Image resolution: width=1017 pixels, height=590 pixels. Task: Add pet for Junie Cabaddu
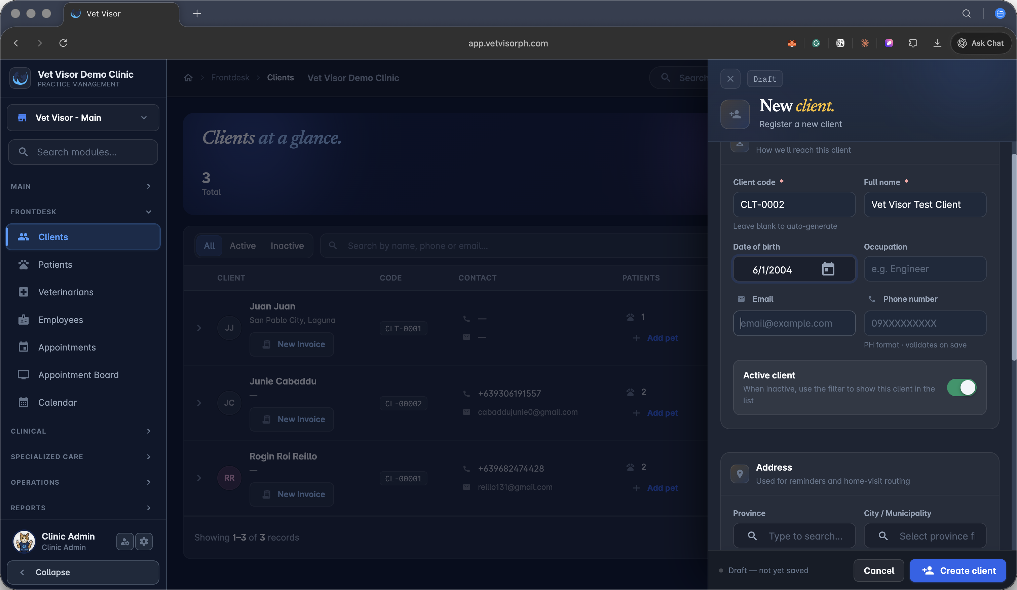coord(655,413)
